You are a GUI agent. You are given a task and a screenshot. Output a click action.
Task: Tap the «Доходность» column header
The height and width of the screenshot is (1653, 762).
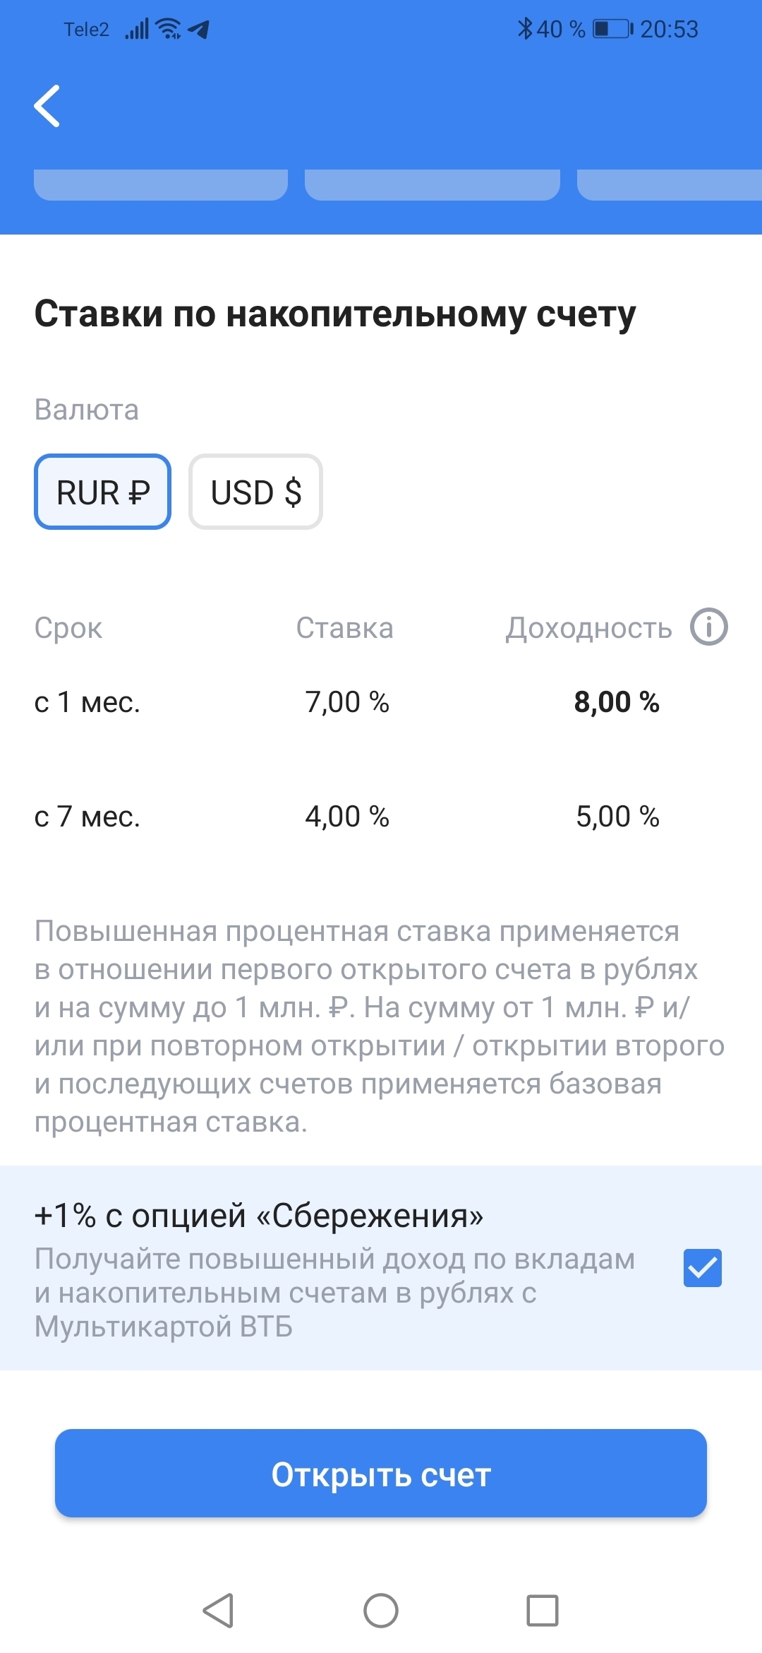click(x=588, y=628)
